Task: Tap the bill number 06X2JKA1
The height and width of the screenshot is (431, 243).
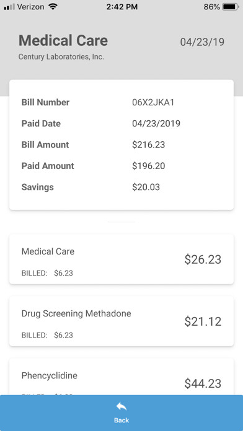Action: (153, 103)
